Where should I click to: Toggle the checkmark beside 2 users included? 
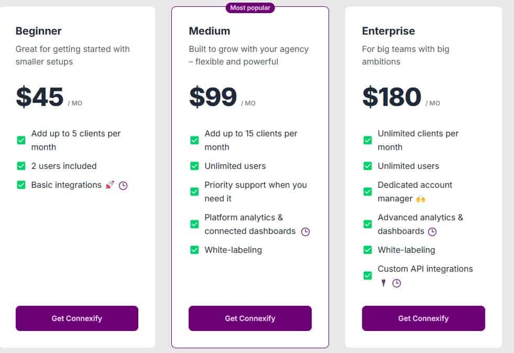coord(21,166)
